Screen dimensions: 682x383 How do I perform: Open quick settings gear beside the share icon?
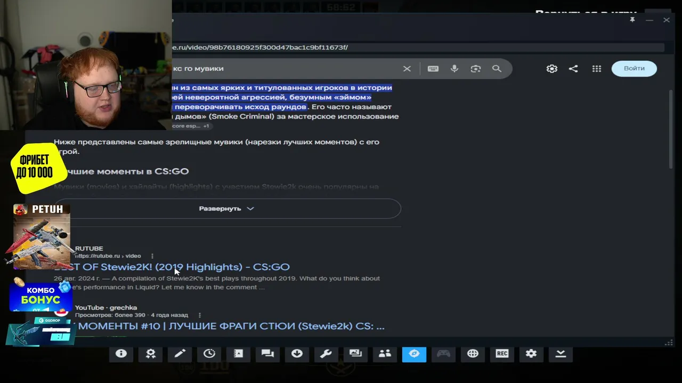pos(552,69)
